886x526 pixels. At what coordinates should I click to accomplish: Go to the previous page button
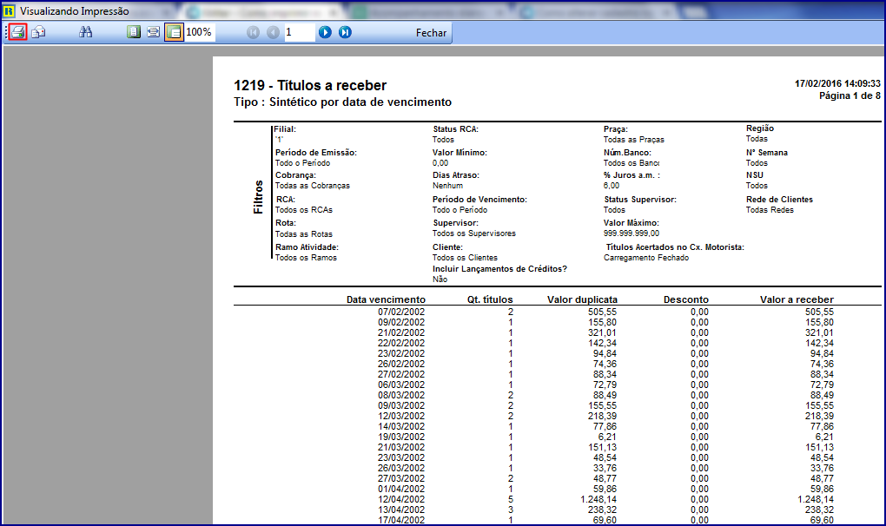click(273, 32)
